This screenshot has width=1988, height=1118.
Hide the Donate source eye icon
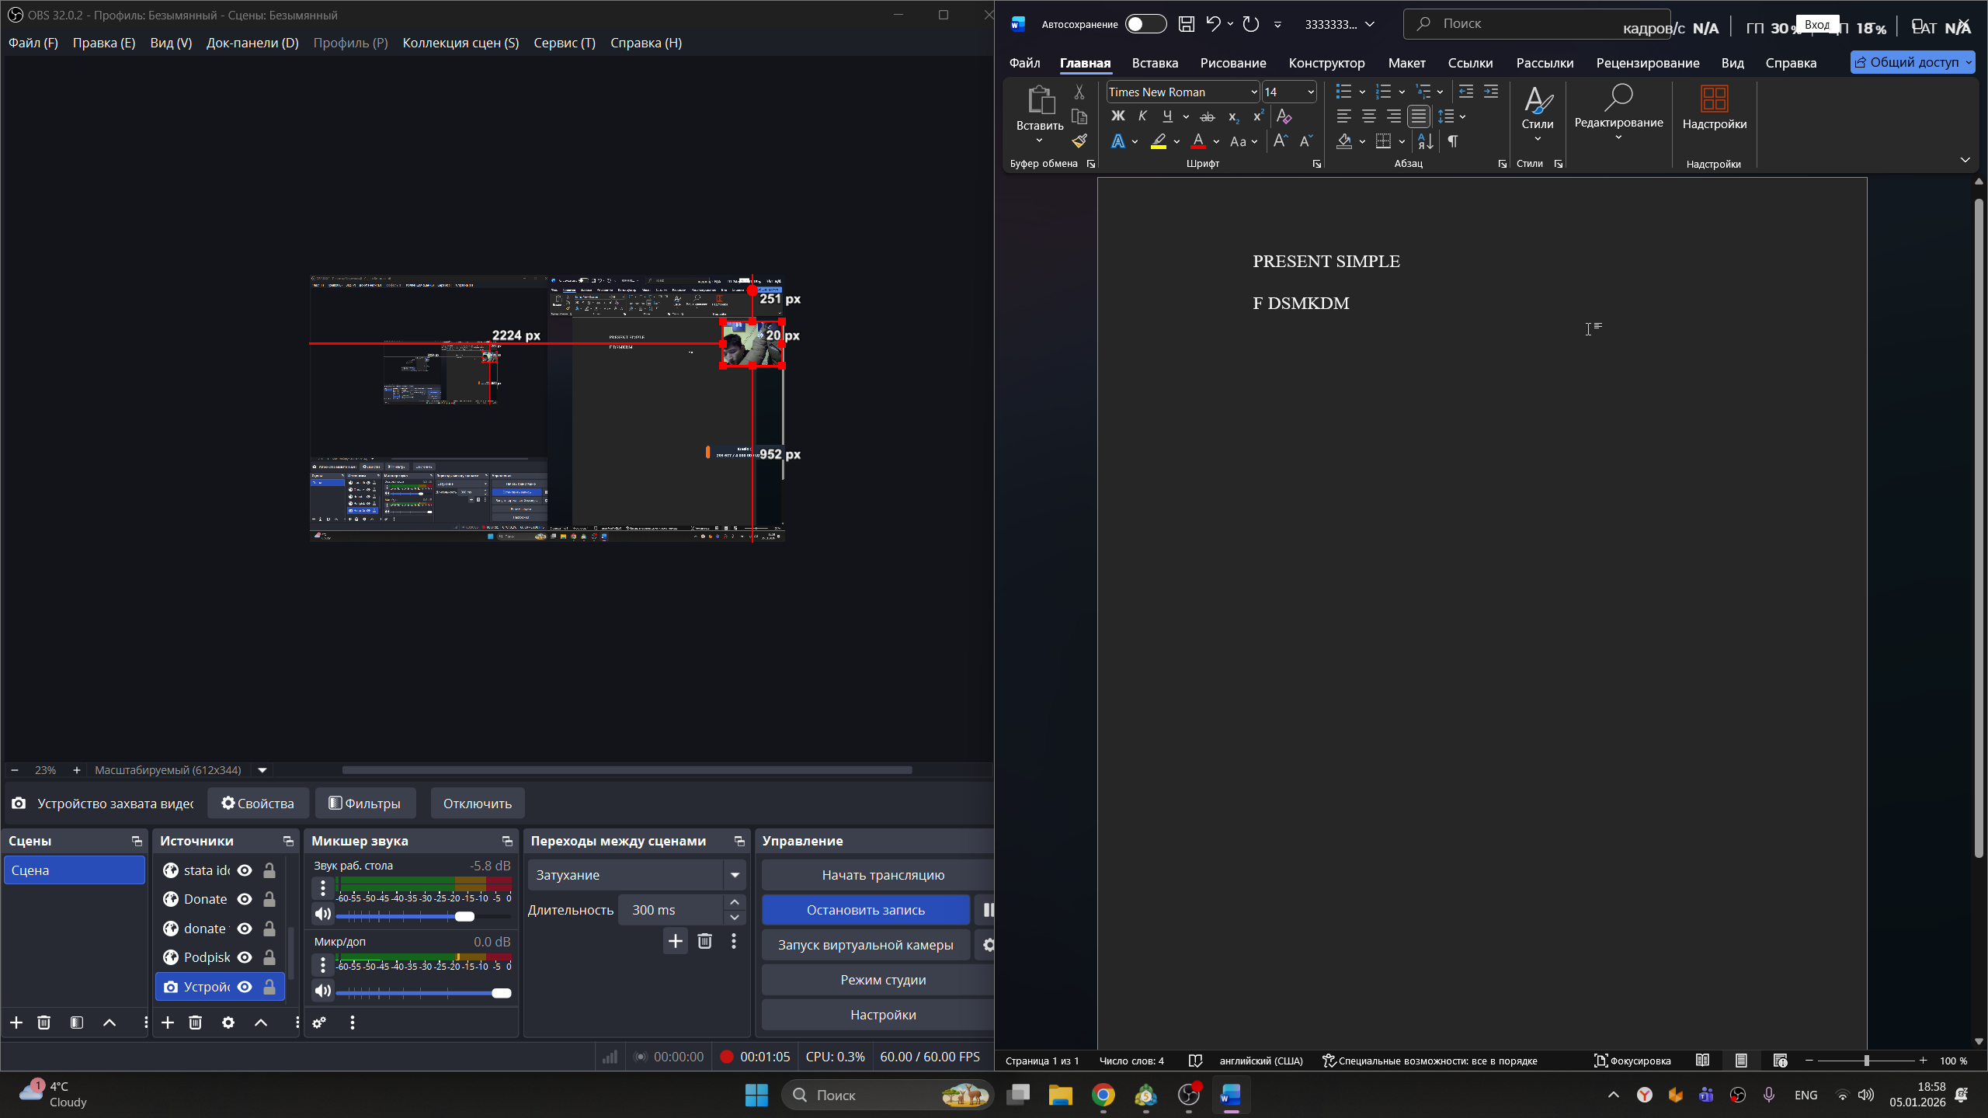click(x=245, y=899)
